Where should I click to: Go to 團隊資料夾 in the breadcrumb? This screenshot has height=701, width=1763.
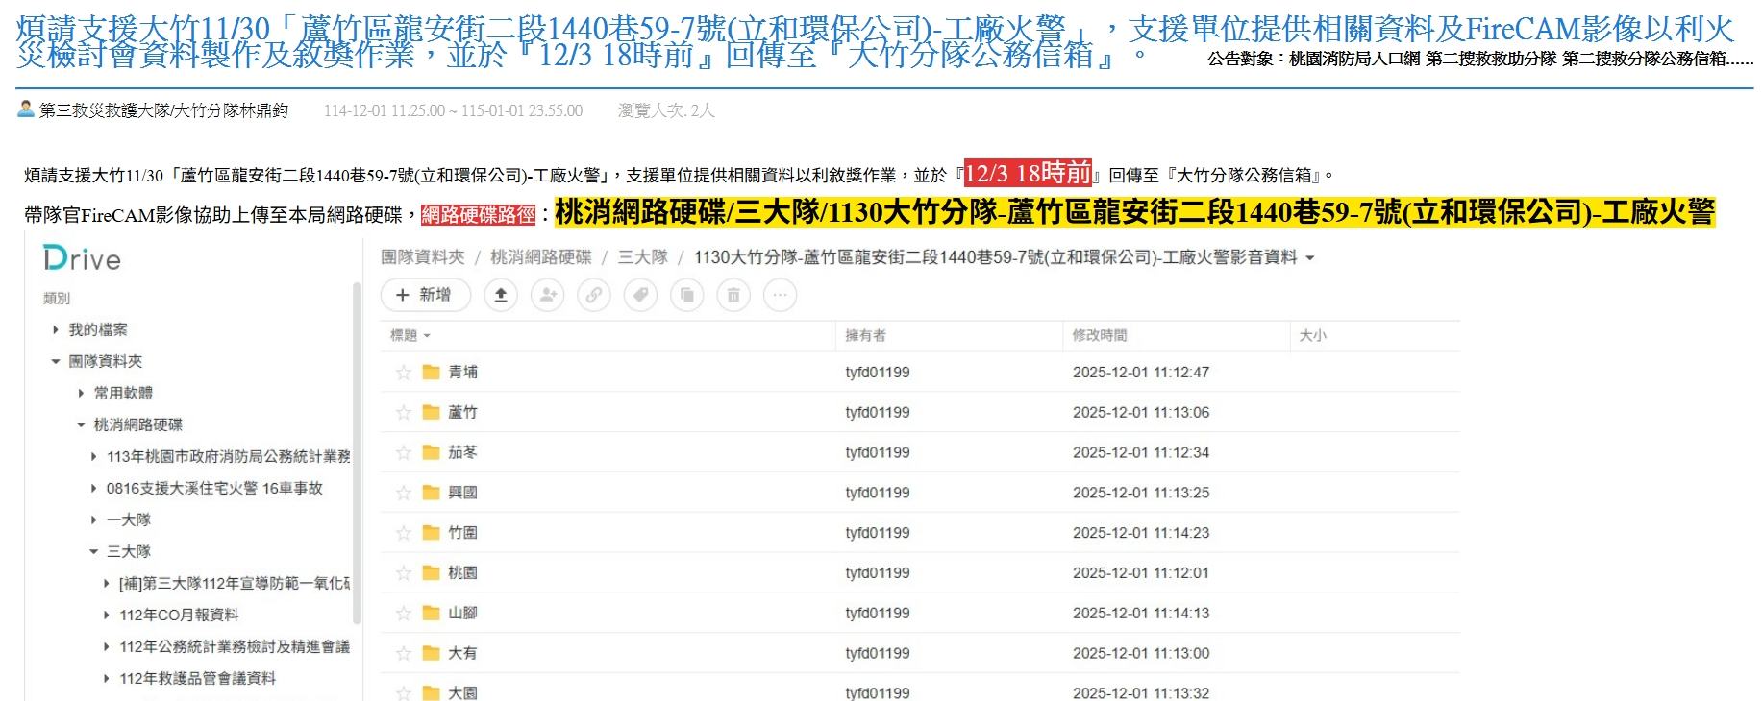tap(422, 257)
